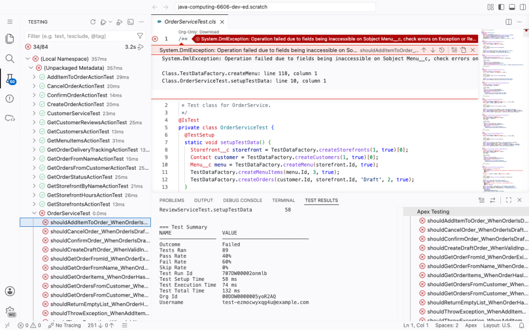529x330 pixels.
Task: Collapse the (Unpackaged Metadata) node
Action: coord(31,68)
